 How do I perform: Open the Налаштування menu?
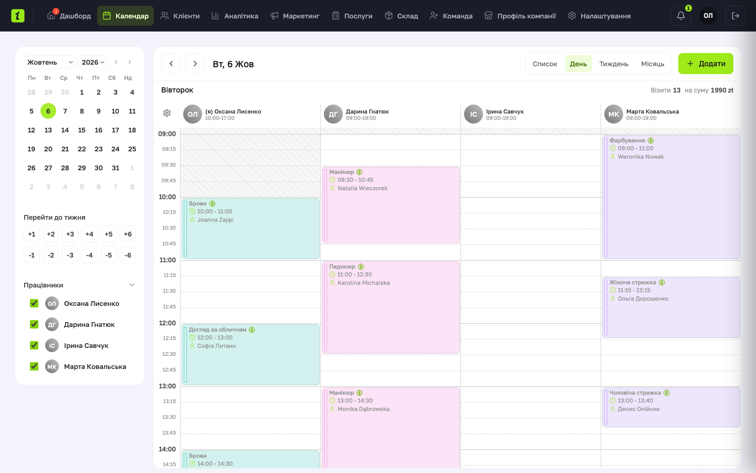[600, 16]
